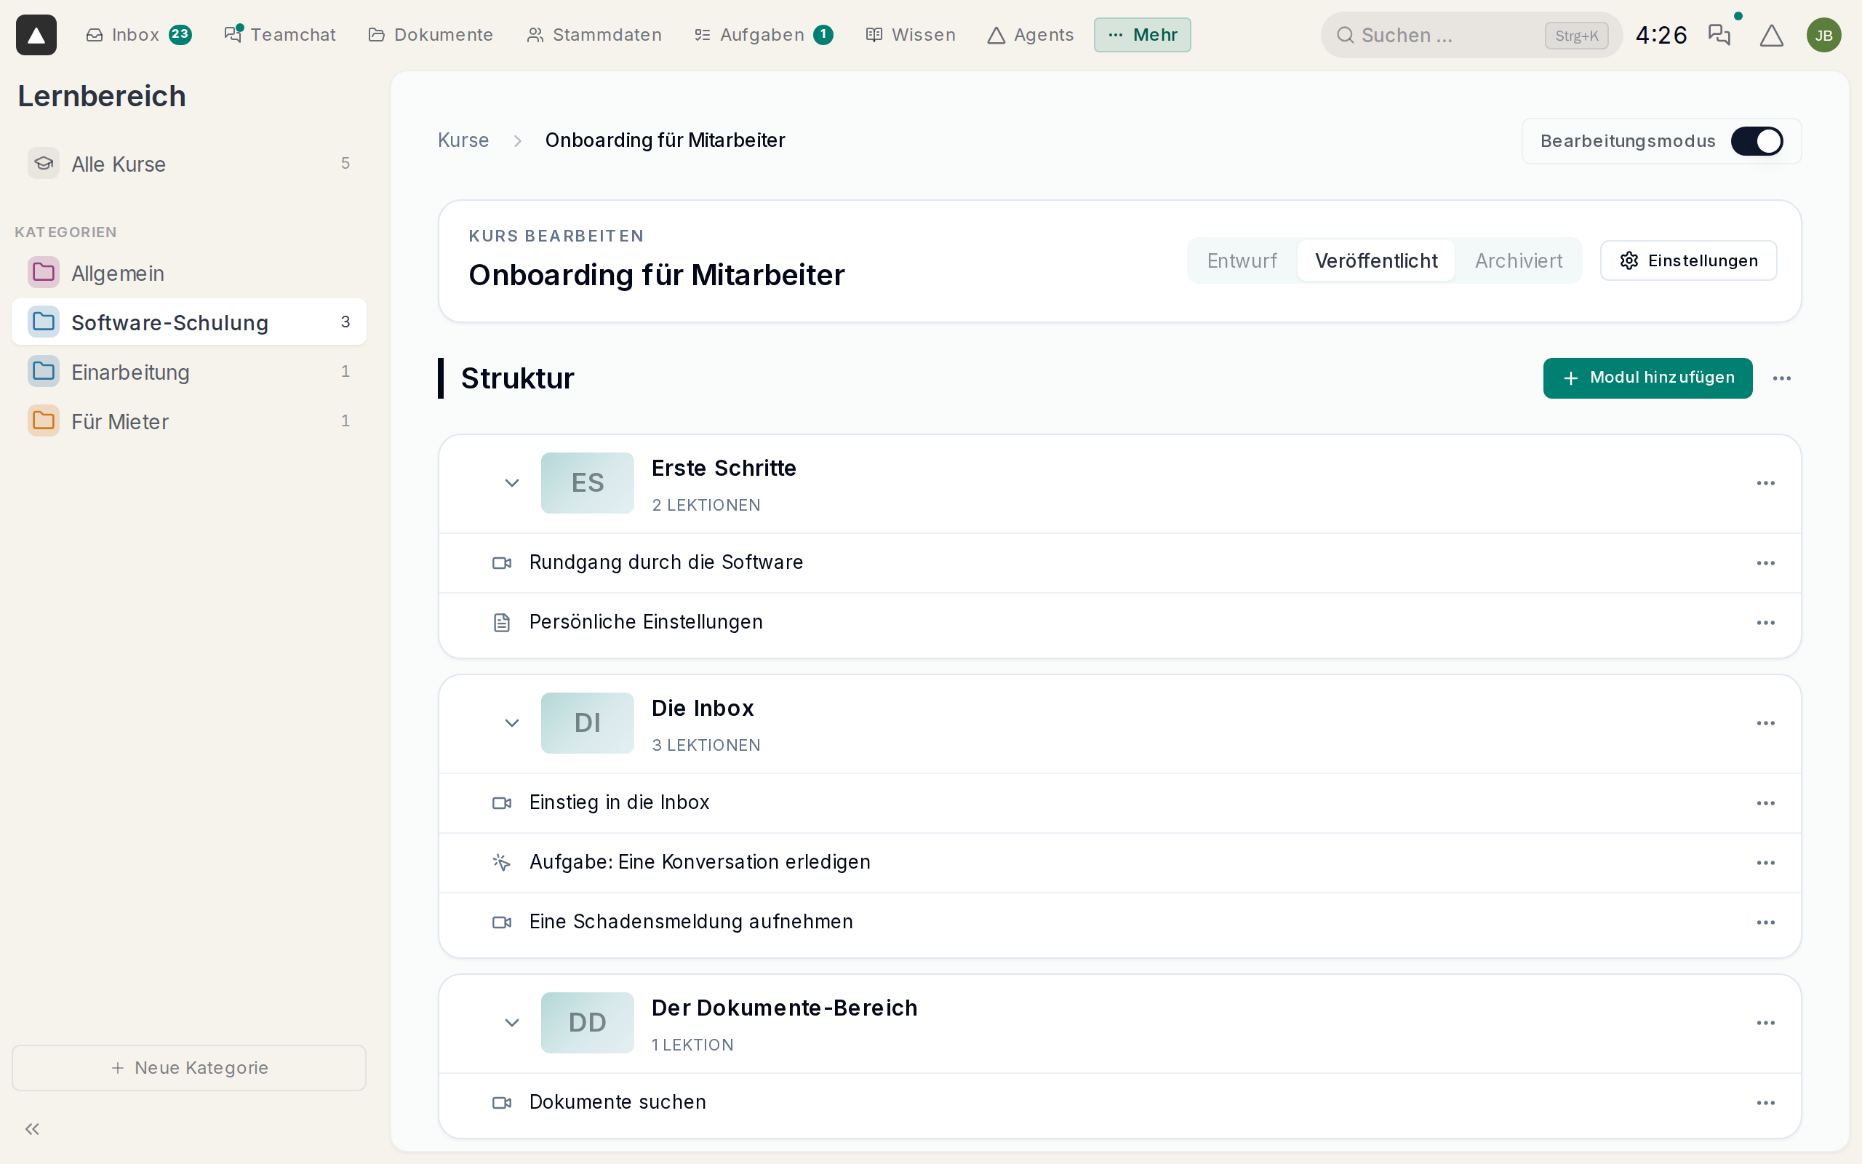
Task: Toggle the Bearbeitungsmodus switch off
Action: pyautogui.click(x=1757, y=141)
